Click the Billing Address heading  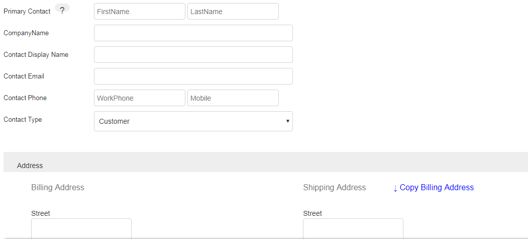click(x=58, y=188)
